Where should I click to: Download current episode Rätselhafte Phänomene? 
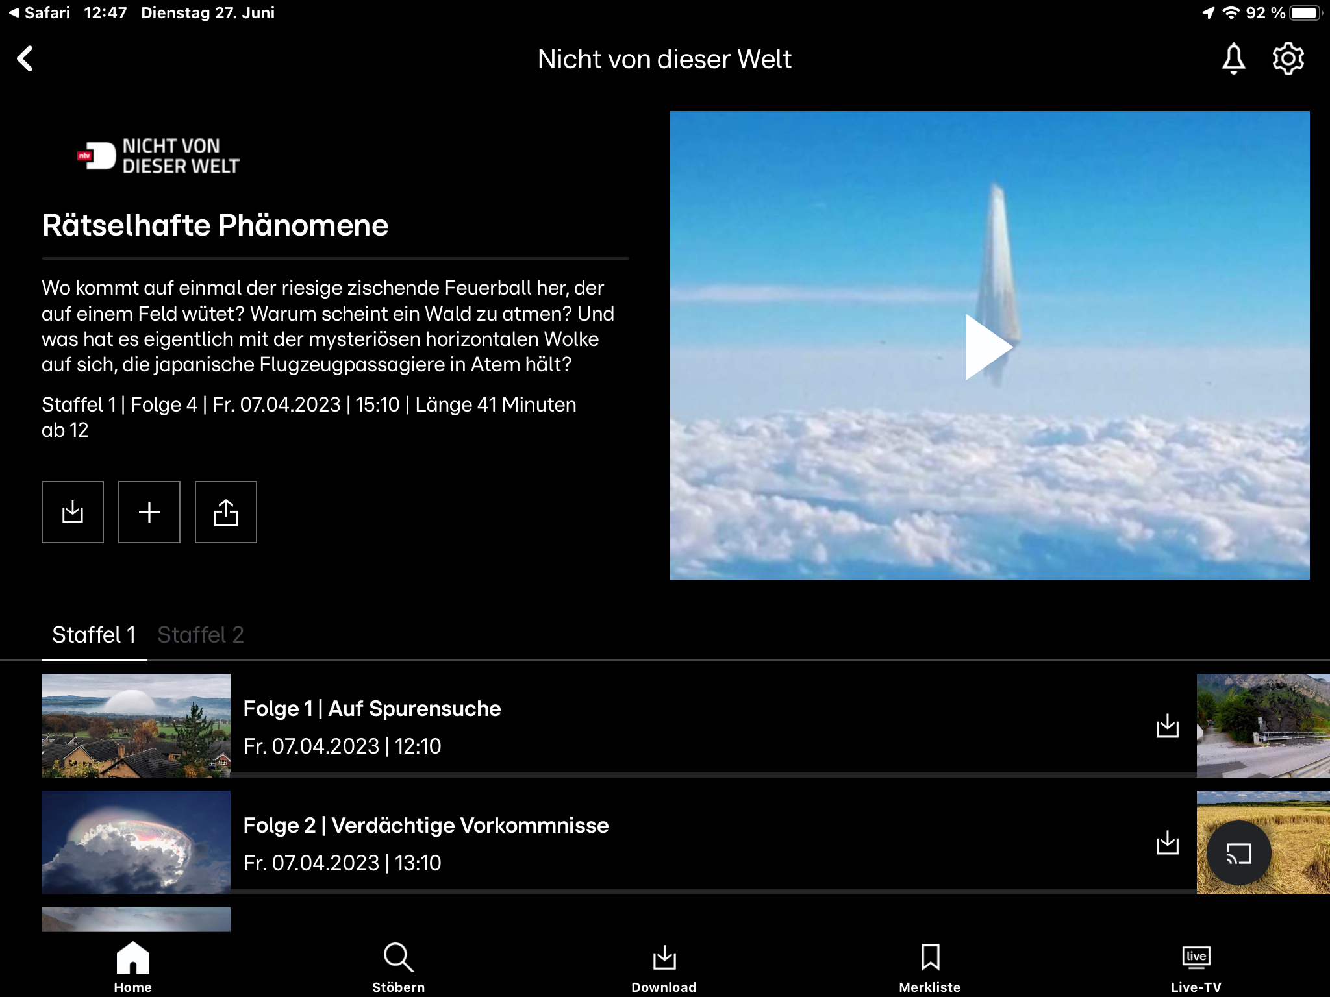pyautogui.click(x=73, y=512)
